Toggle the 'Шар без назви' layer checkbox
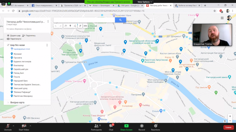The height and width of the screenshot is (132, 236). pyautogui.click(x=8, y=45)
